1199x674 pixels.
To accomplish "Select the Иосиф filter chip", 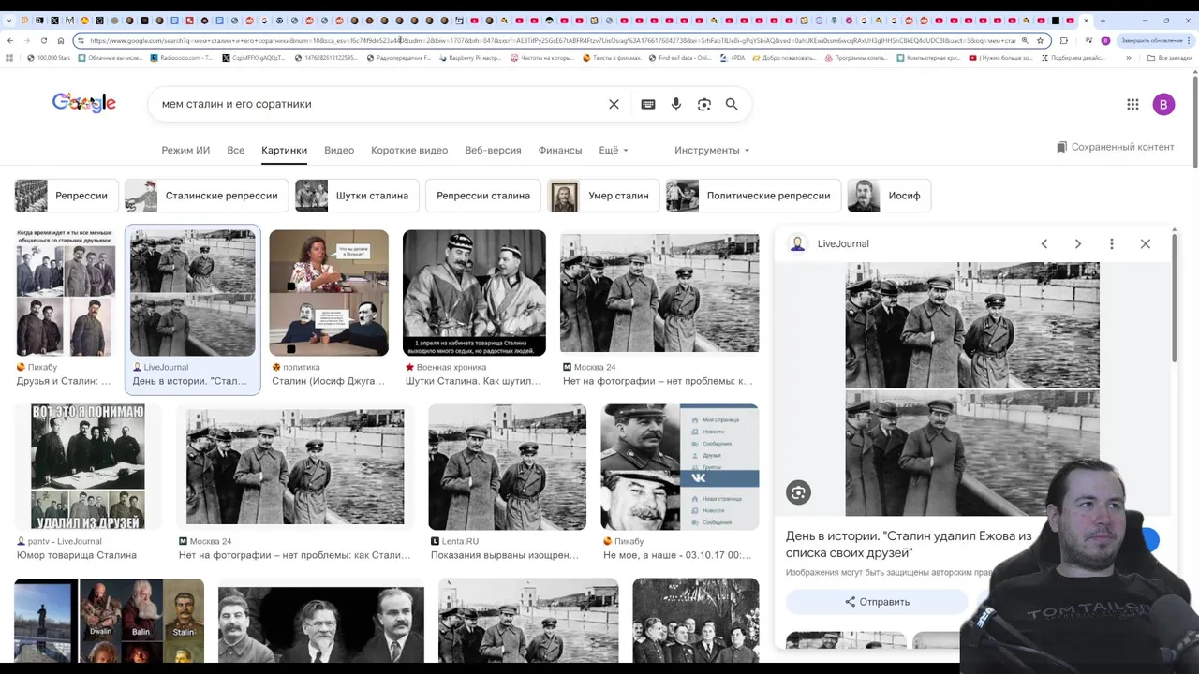I will pos(889,196).
